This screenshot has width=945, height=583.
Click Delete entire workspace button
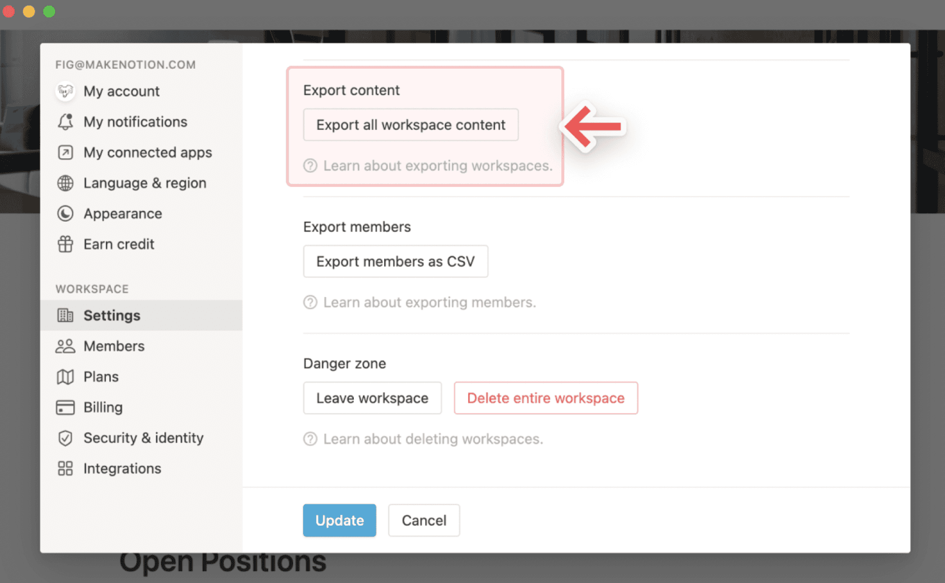click(x=546, y=398)
